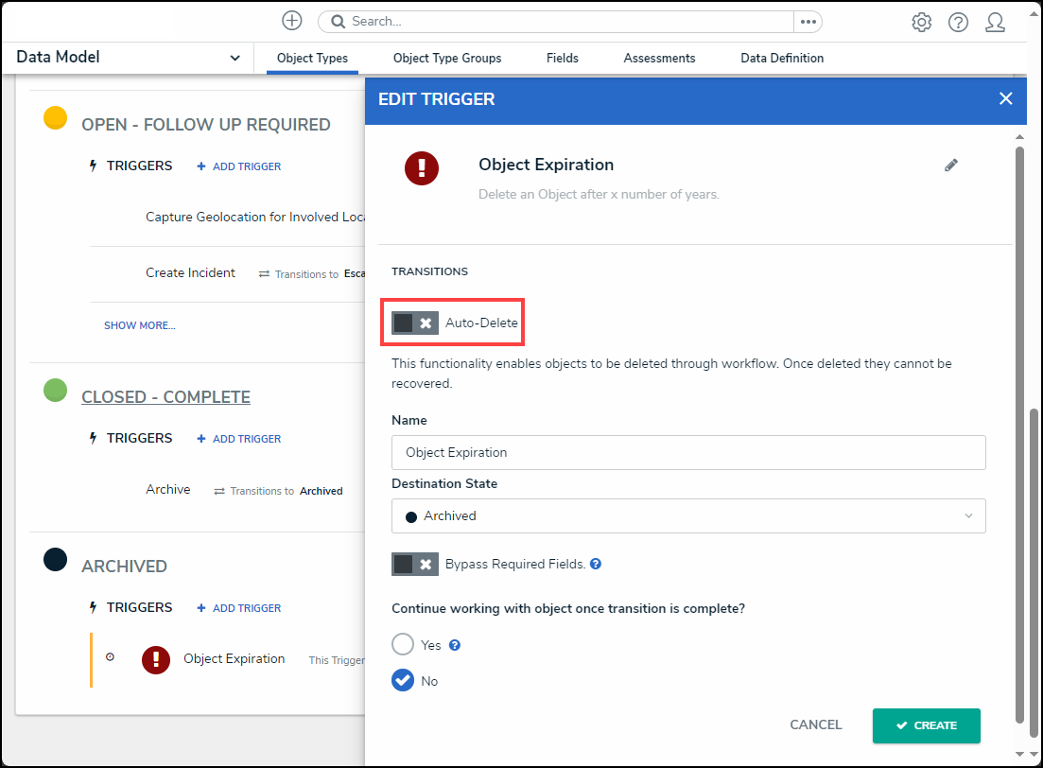Switch to the Assessments tab
1043x768 pixels.
[x=659, y=59]
